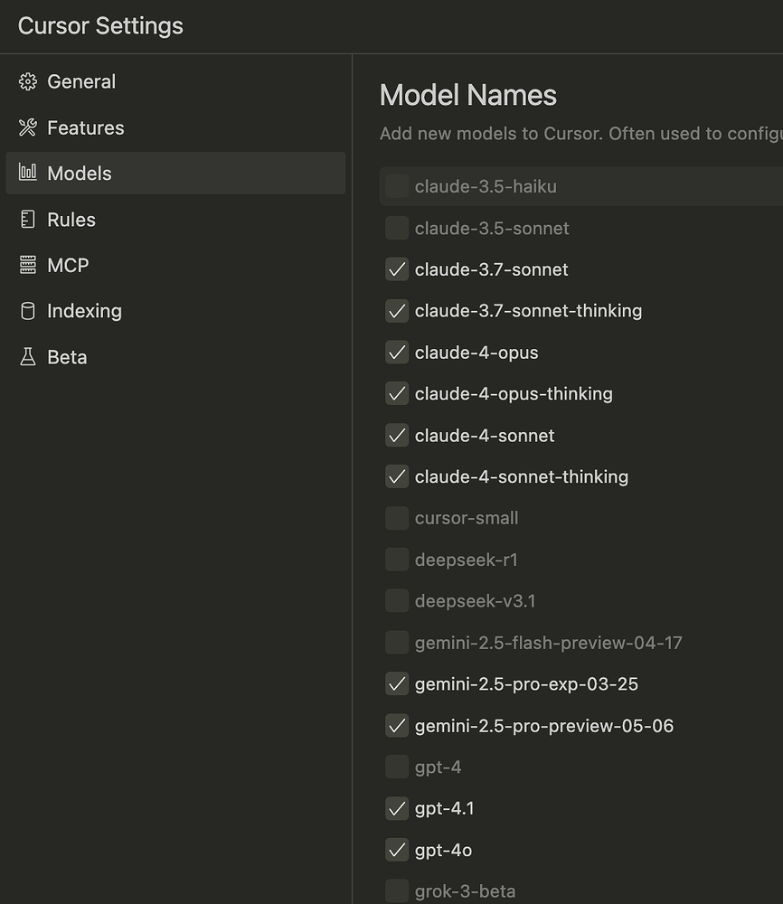The image size is (783, 904).
Task: Enable the claude-3.5-haiku checkbox
Action: pos(397,186)
